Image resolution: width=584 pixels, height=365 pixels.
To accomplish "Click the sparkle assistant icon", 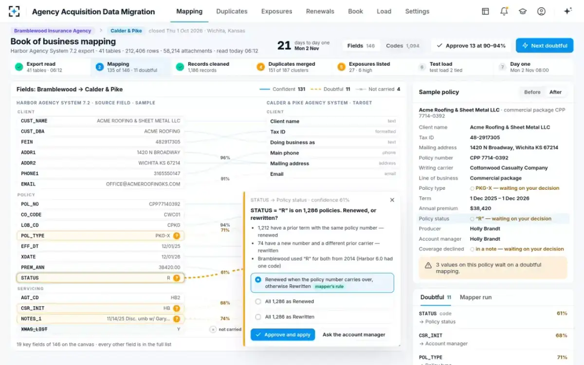I will pos(567,11).
